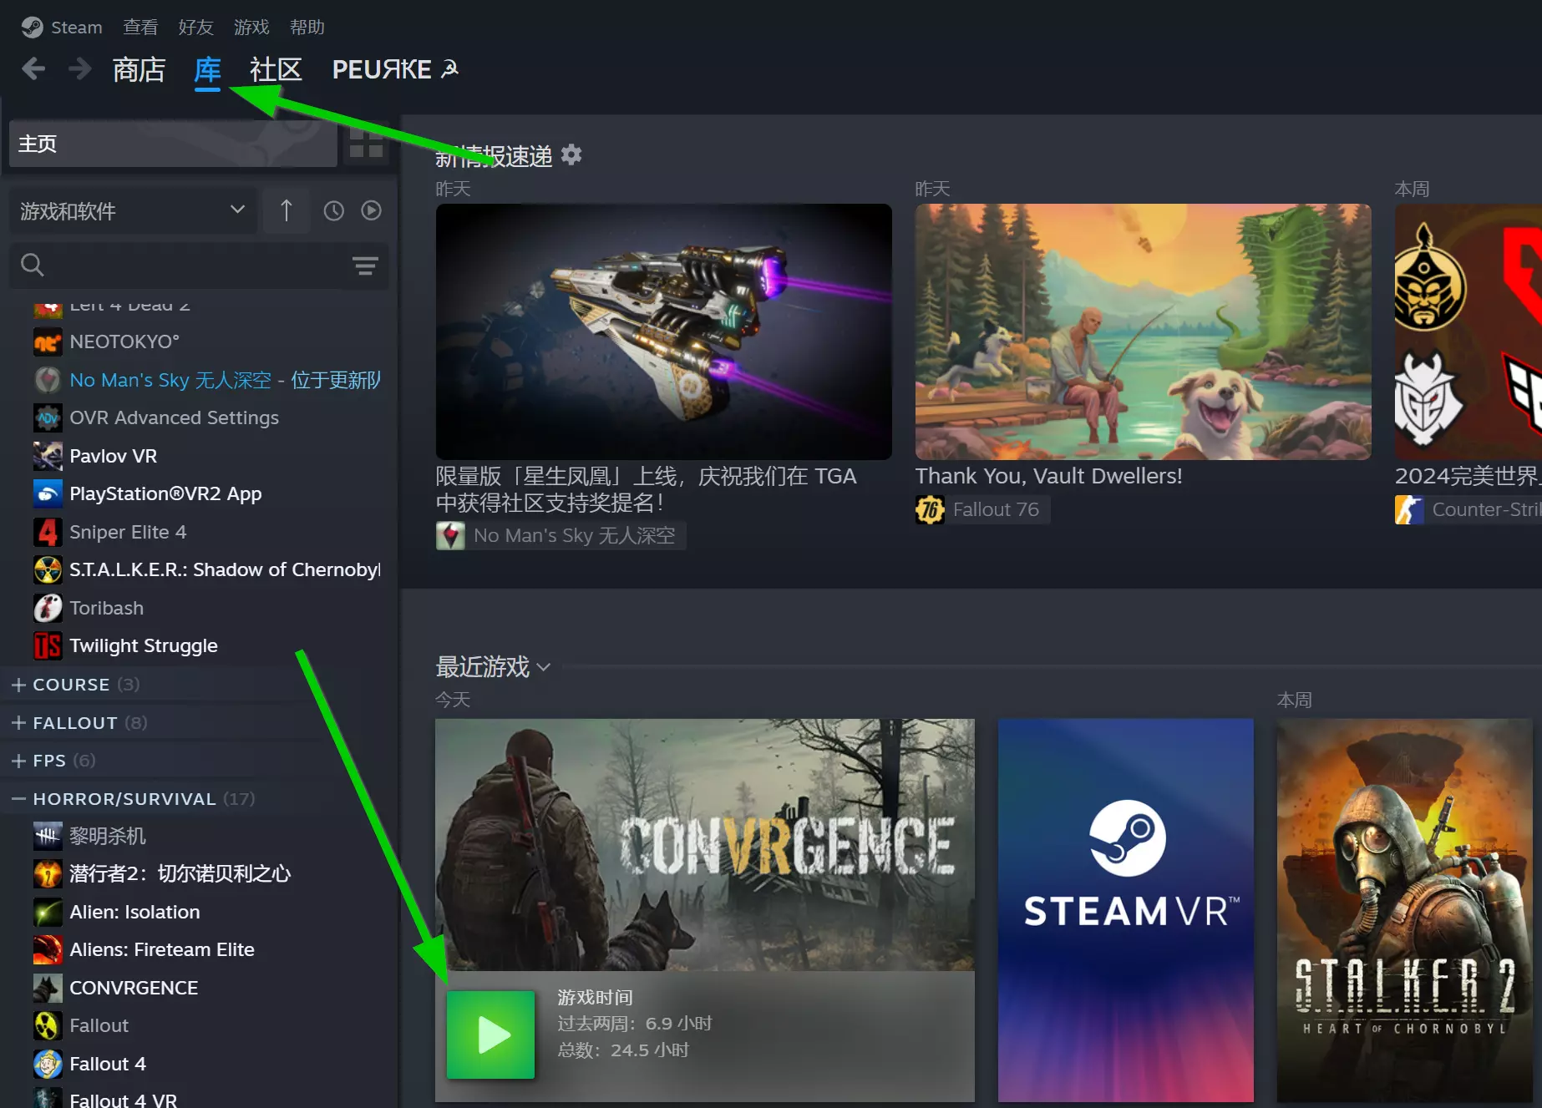Select Fallout 4 in the library list
This screenshot has width=1542, height=1108.
click(x=108, y=1064)
